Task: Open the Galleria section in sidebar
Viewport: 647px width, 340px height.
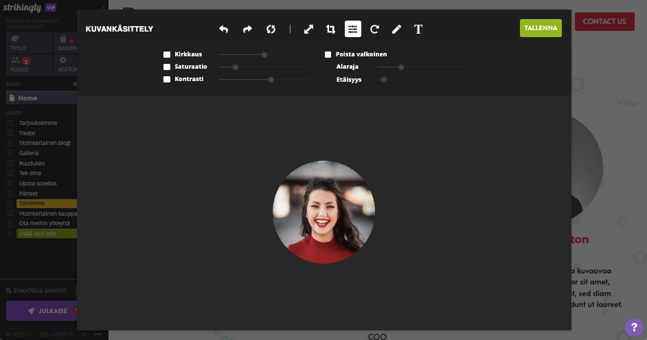Action: pyautogui.click(x=29, y=153)
